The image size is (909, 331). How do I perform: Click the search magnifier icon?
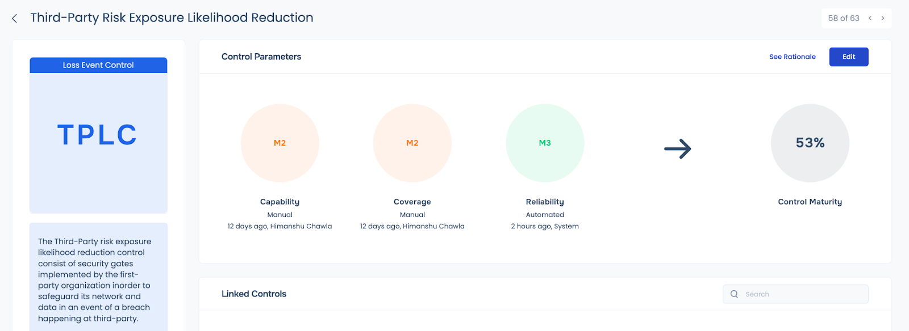click(x=734, y=294)
